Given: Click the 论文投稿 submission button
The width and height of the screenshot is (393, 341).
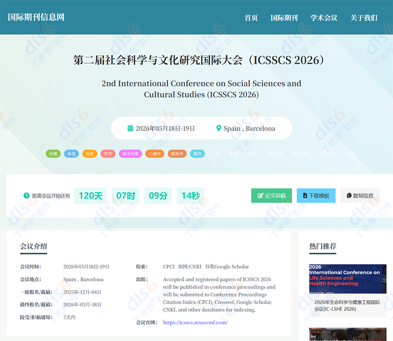Looking at the screenshot, I should (x=271, y=195).
